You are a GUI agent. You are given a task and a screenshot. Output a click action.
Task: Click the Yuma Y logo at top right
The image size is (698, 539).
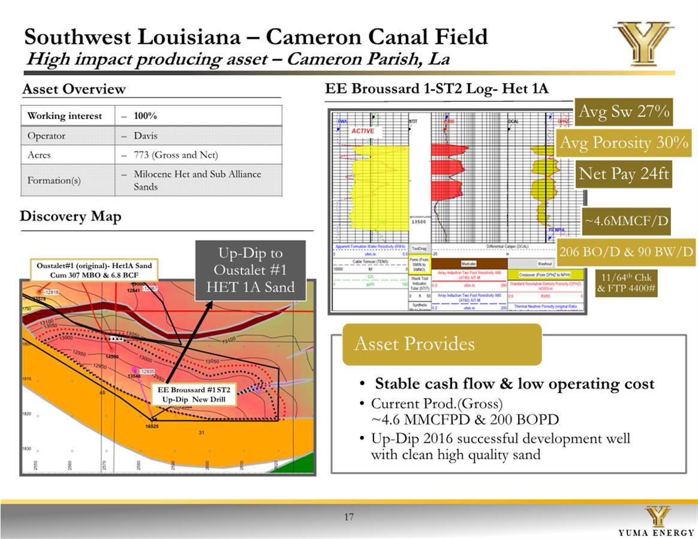coord(643,44)
